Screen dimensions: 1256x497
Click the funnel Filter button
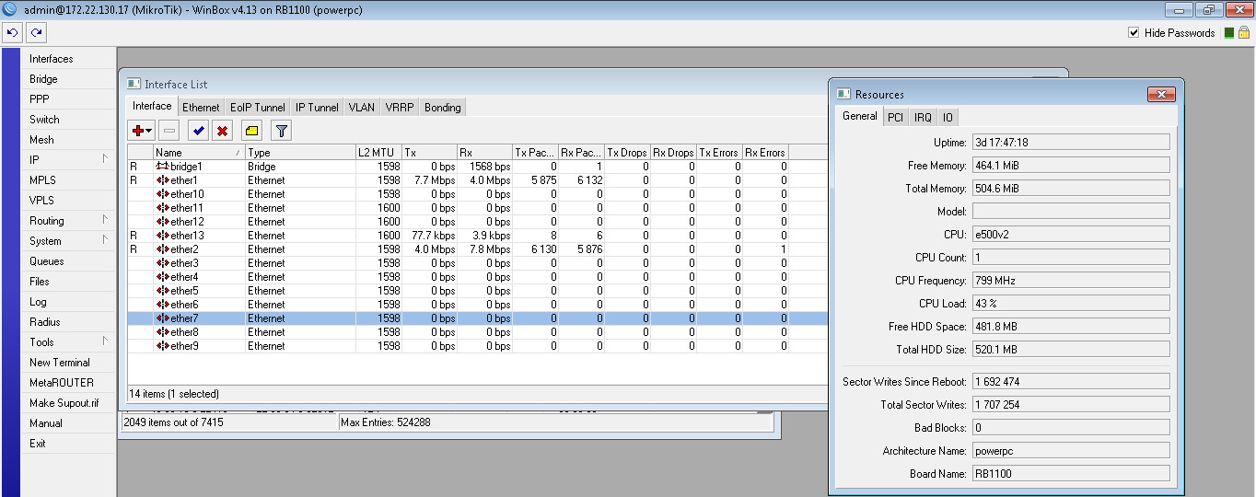pyautogui.click(x=282, y=132)
